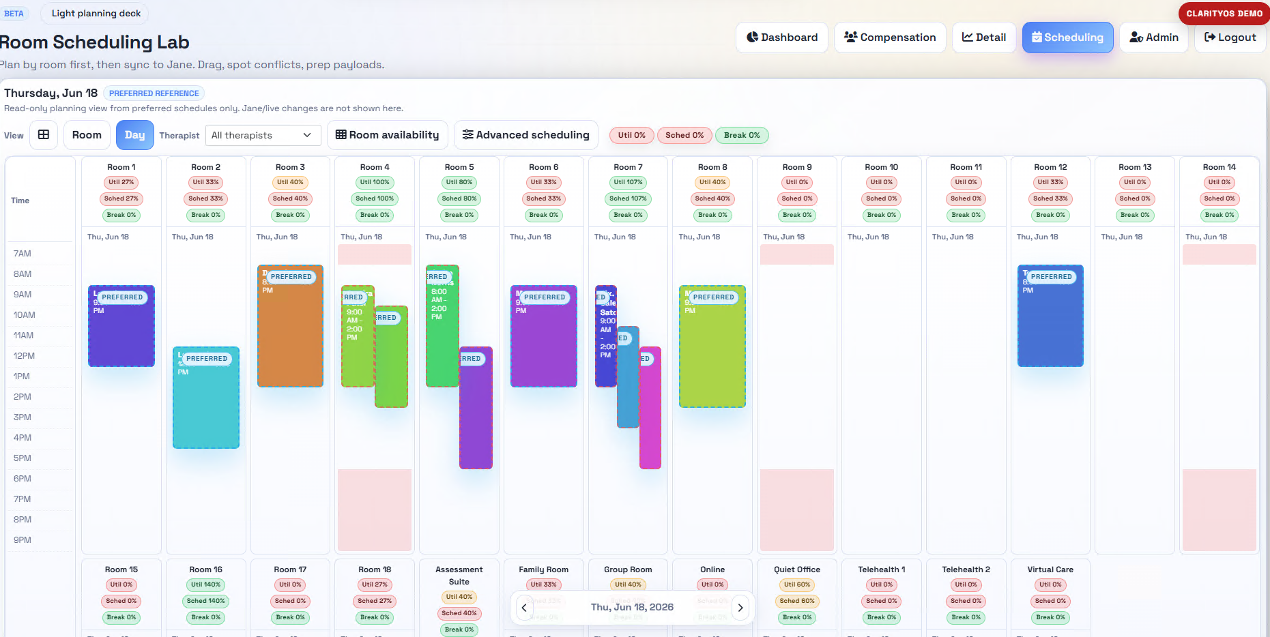Screen dimensions: 1270x637
Task: Open the Admin section
Action: (x=1154, y=38)
